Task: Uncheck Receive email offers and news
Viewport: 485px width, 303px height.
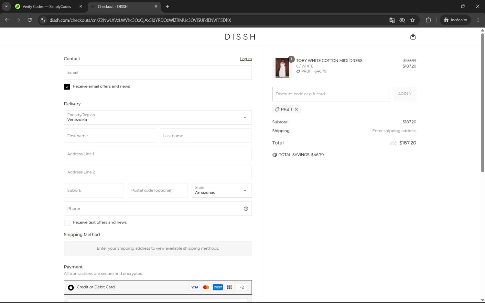Action: [x=67, y=87]
